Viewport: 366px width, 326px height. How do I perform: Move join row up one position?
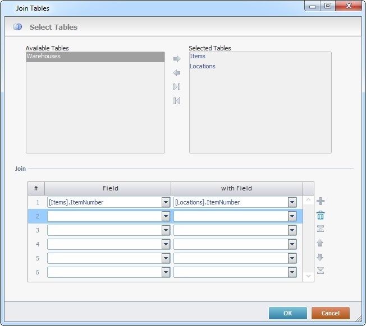point(321,243)
